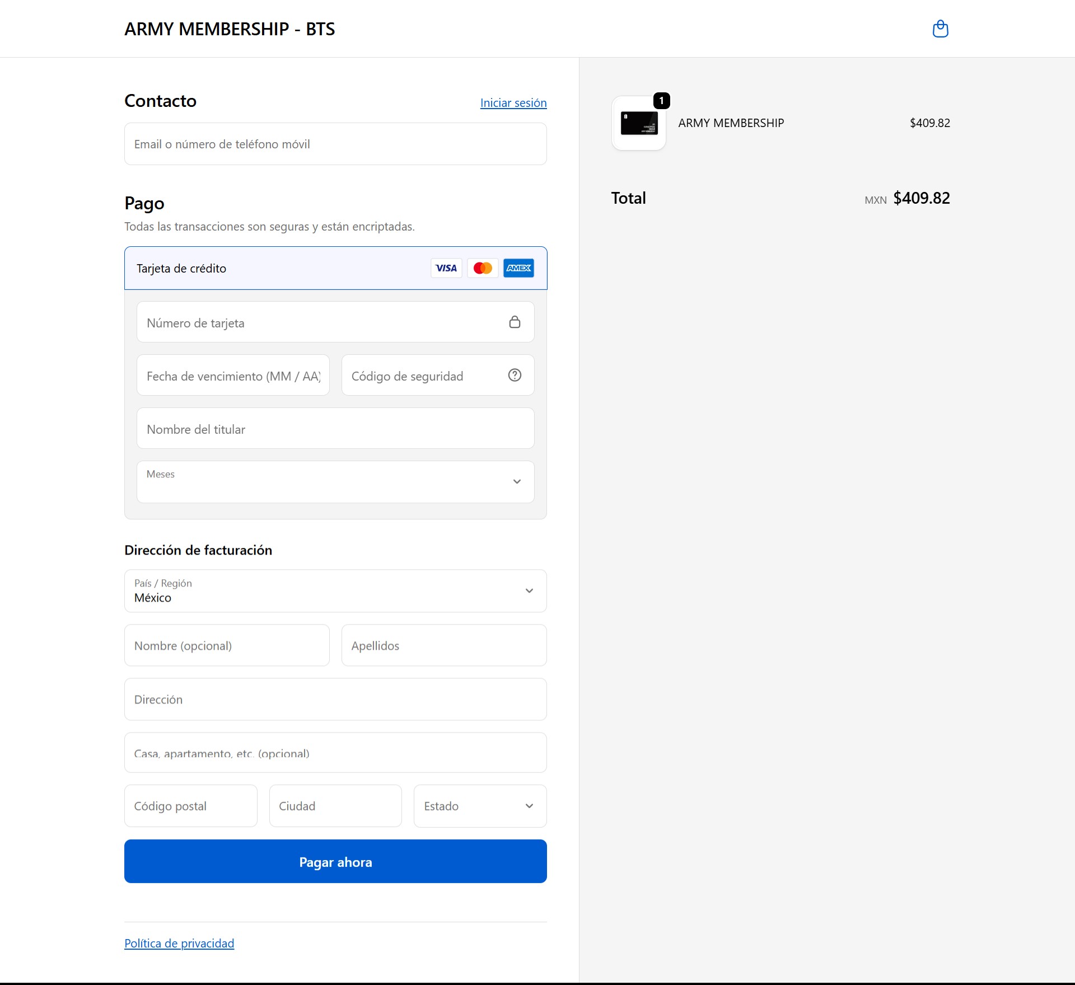Viewport: 1075px width, 985px height.
Task: Click the Visa card logo
Action: point(446,268)
